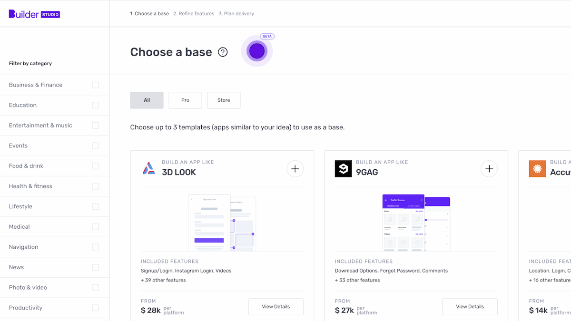
Task: Open the 3D LOOK wireframe preview
Action: tap(222, 222)
